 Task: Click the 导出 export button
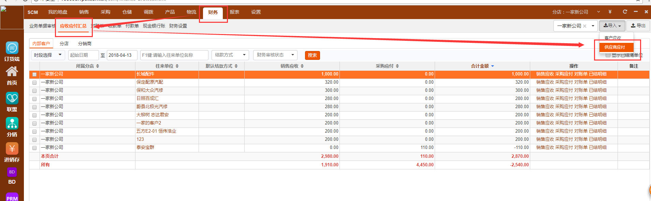tap(638, 26)
